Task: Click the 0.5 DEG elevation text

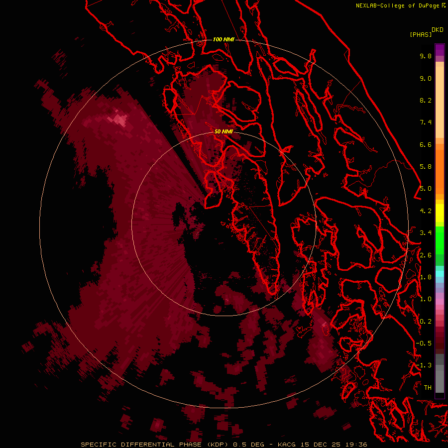Action: [x=250, y=445]
